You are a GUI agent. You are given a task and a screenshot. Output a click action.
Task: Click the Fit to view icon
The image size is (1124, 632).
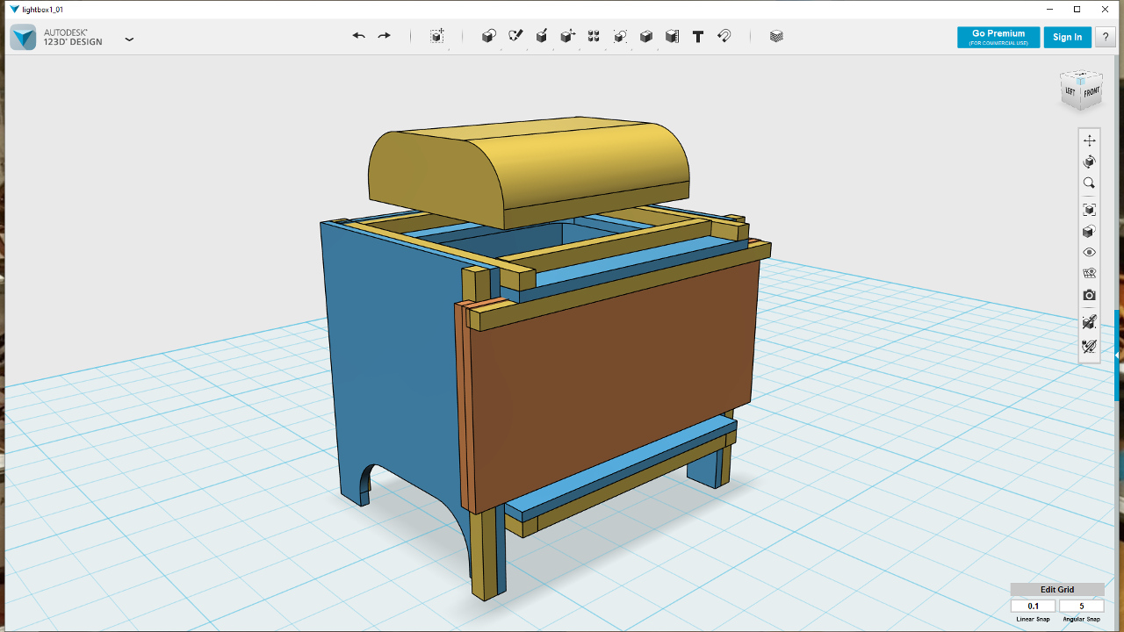pos(1090,210)
